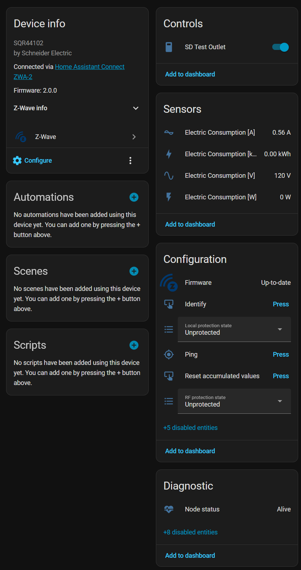
Task: Open the three-dot menu beside Configure
Action: [130, 161]
